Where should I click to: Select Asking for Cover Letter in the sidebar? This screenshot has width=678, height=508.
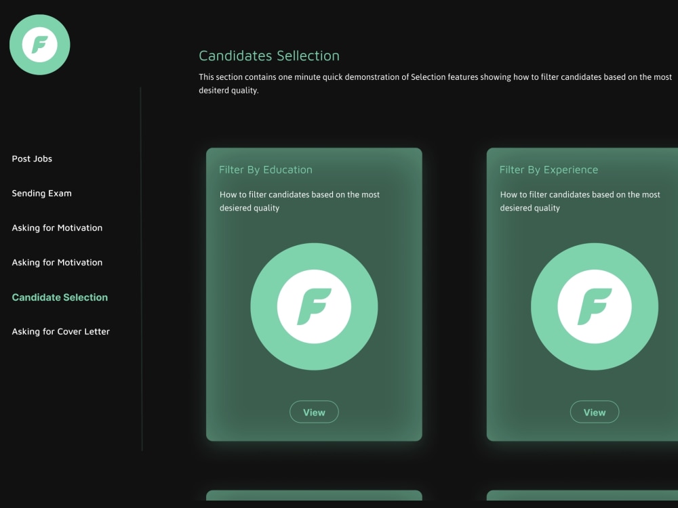click(60, 331)
